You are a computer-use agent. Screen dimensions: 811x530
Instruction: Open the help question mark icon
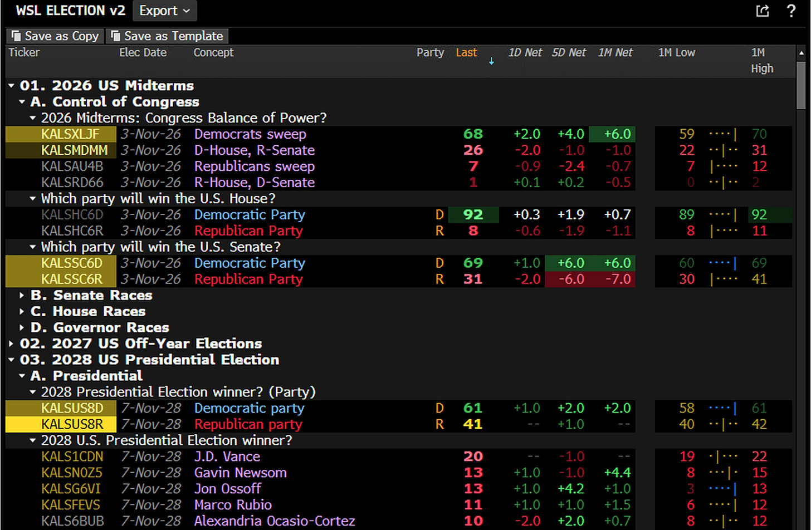click(791, 11)
